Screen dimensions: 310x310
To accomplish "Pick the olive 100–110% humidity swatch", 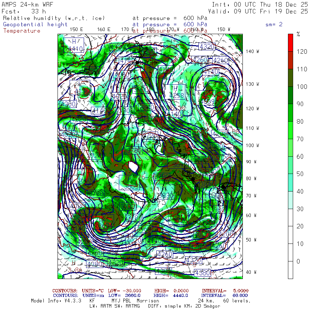I will [x=290, y=77].
